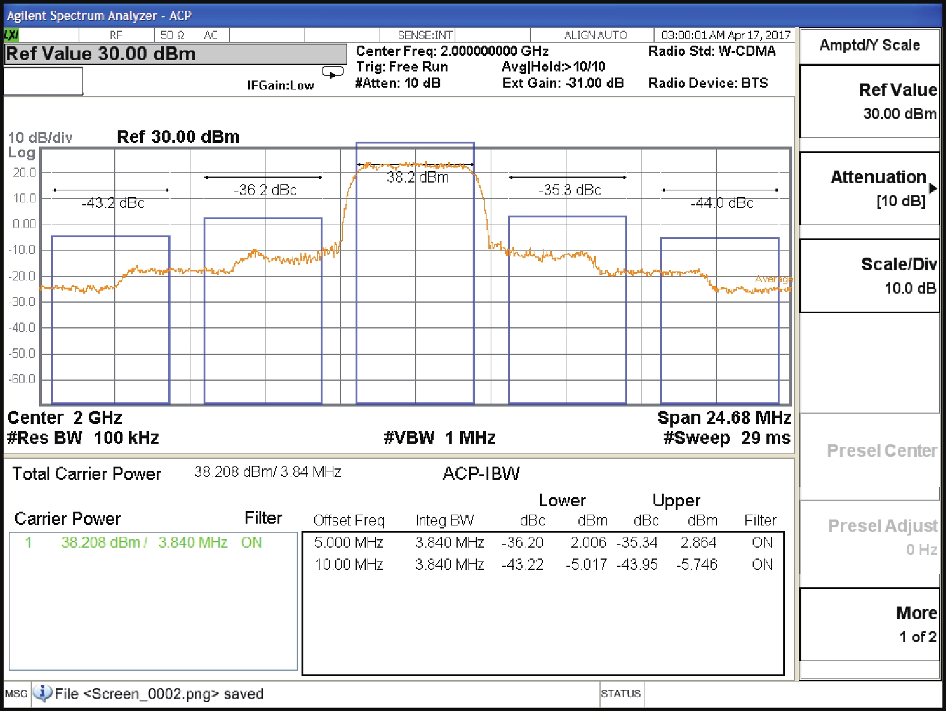Screen dimensions: 946x711
Task: Open More 1 of 2 softkey page
Action: click(x=870, y=625)
